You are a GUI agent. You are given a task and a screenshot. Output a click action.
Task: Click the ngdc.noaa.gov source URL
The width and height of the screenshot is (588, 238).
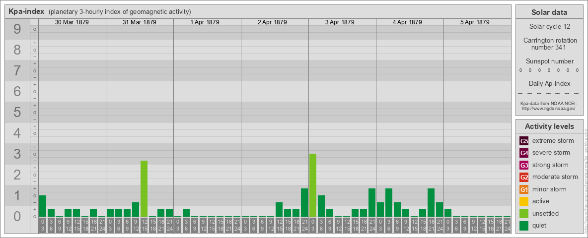549,108
